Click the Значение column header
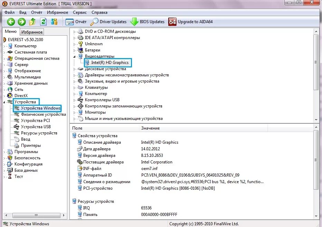The height and width of the screenshot is (227, 322). point(203,128)
